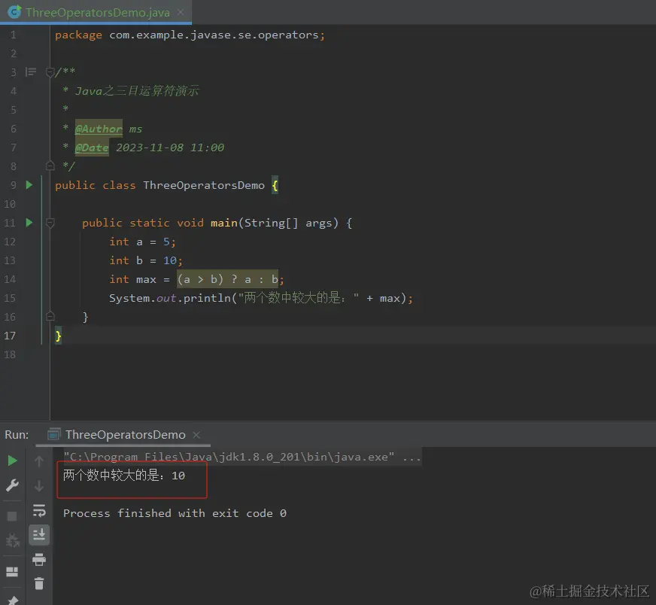The image size is (656, 605).
Task: Run main method from gutter arrow on line 11
Action: (29, 223)
